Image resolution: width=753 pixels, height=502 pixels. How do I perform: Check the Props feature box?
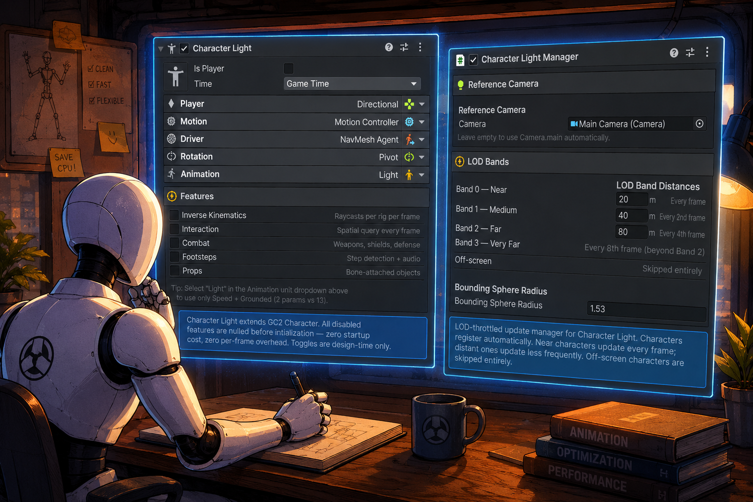[x=174, y=271]
